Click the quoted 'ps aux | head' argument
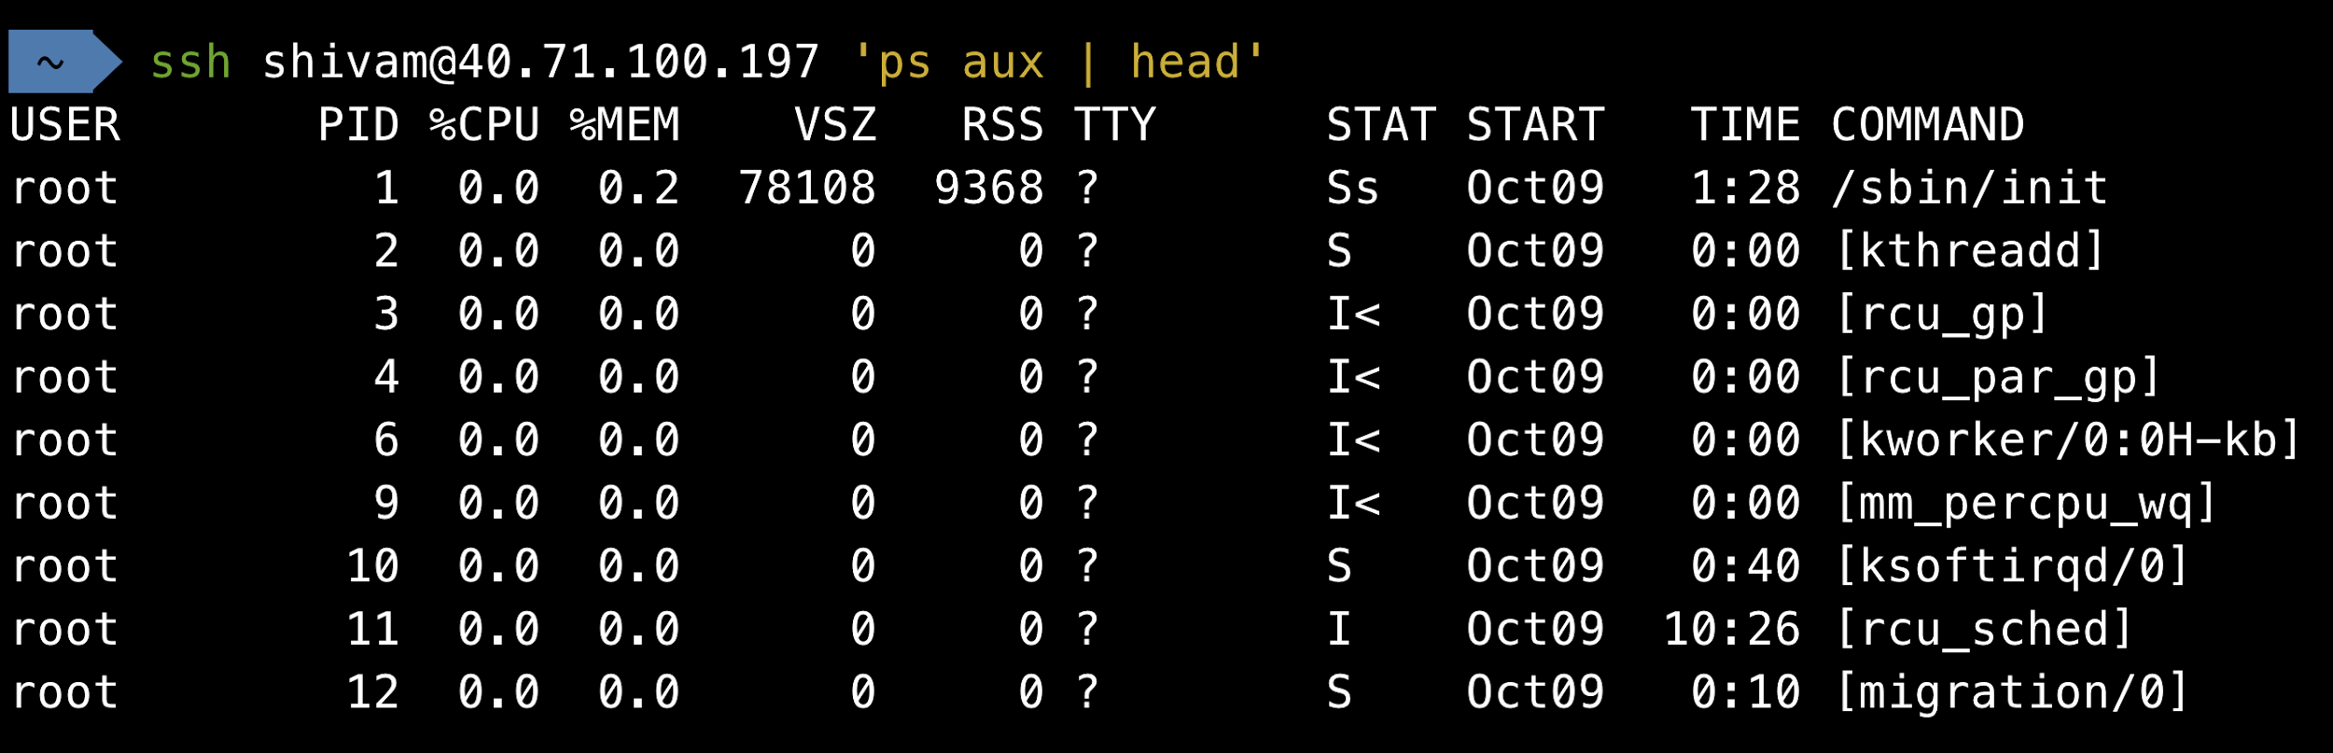The height and width of the screenshot is (753, 2333). click(x=1058, y=63)
